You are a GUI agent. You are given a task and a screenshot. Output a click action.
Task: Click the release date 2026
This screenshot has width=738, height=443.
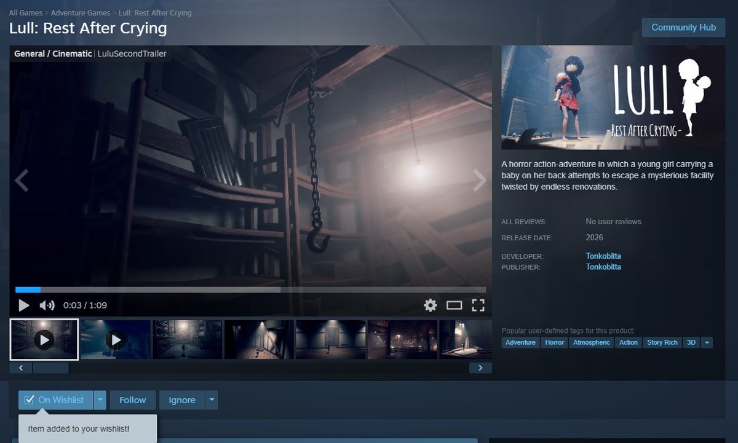pos(595,237)
